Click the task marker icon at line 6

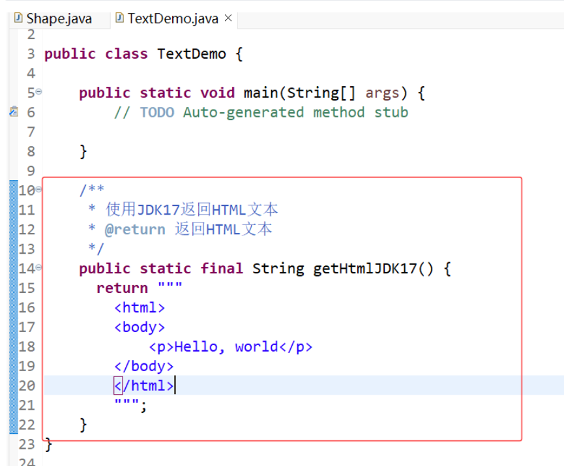point(14,112)
